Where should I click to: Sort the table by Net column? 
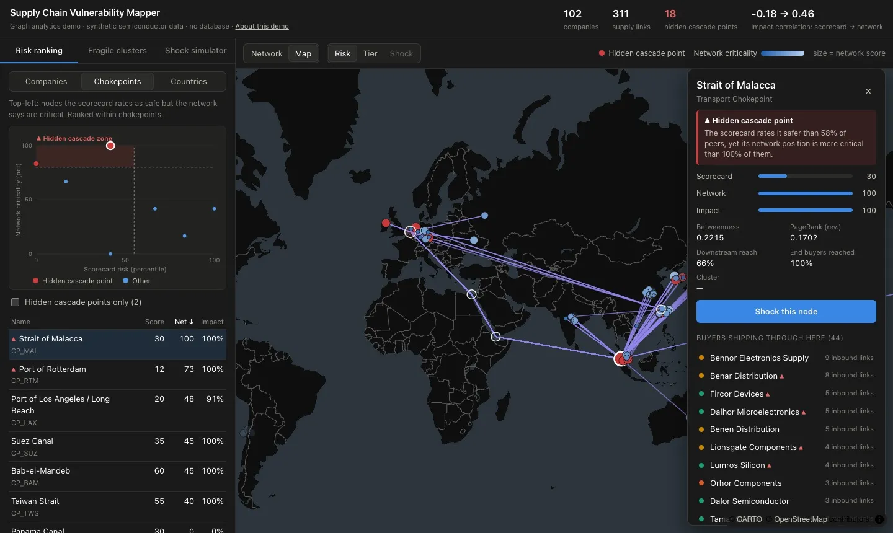(x=184, y=322)
